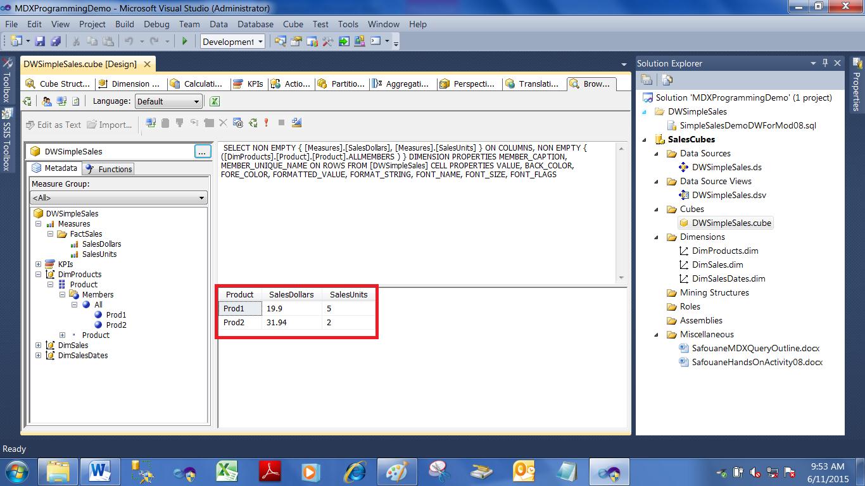Image resolution: width=865 pixels, height=486 pixels.
Task: Open Internet Explorer from the taskbar
Action: (x=355, y=471)
